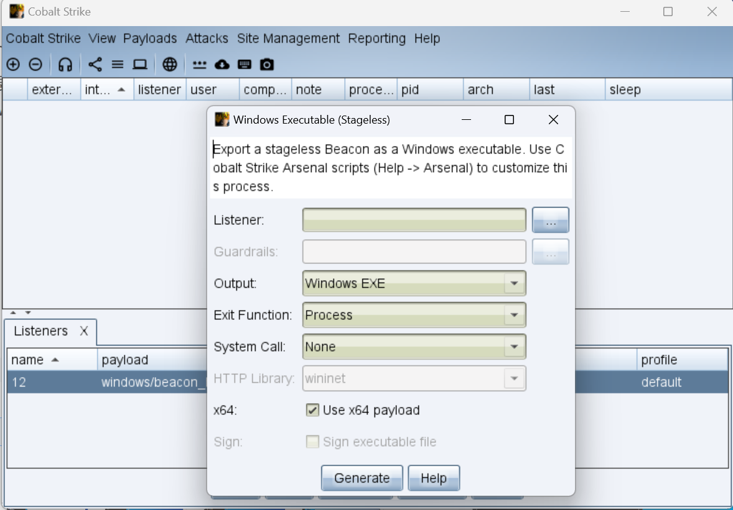Click the HTTP Library wininet dropdown
The image size is (733, 510).
point(414,378)
